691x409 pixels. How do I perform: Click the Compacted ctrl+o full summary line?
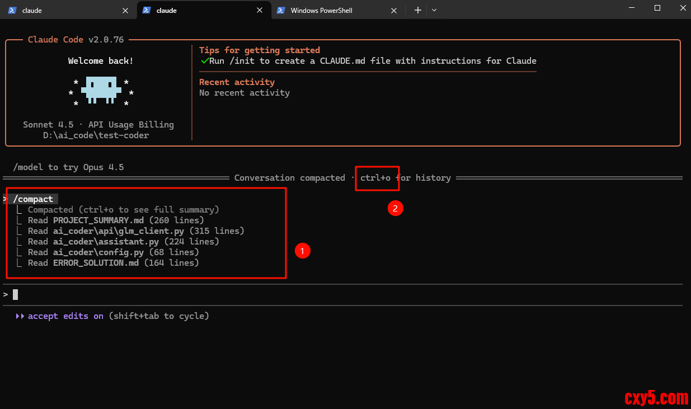(x=123, y=210)
